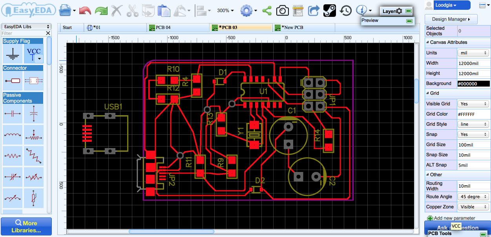Open the EasyEDA Libs selector
The image size is (491, 237).
[x=27, y=27]
